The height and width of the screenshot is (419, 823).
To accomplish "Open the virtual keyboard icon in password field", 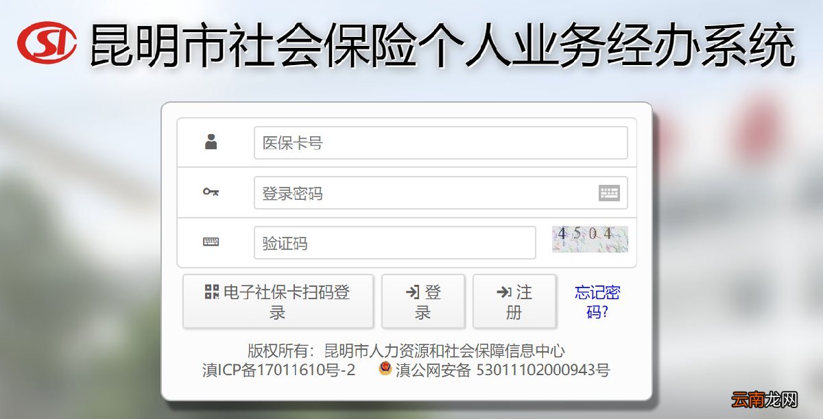I will click(609, 193).
